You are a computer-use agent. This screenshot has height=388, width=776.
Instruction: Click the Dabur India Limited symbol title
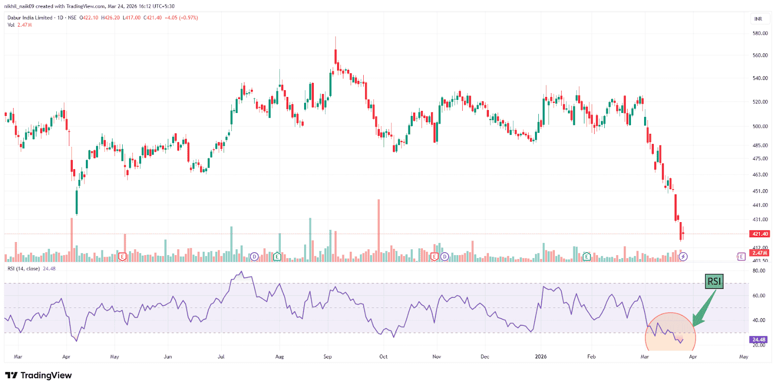click(x=30, y=17)
